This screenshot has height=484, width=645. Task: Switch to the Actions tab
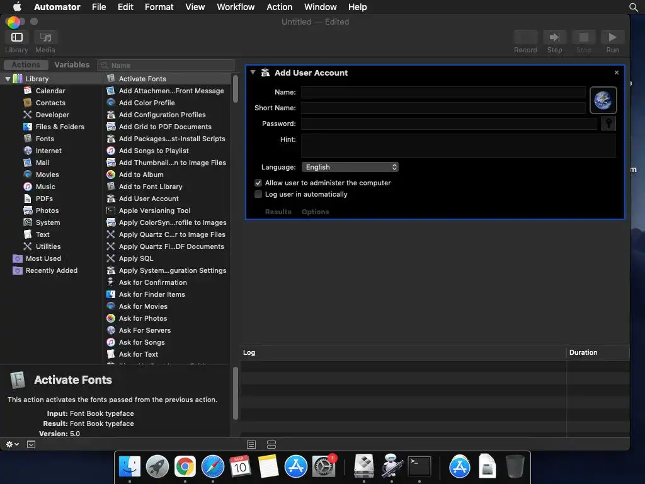(x=26, y=65)
